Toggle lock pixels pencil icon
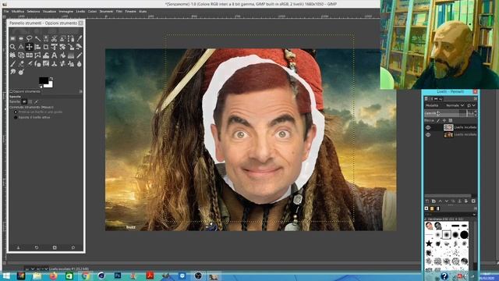Screen dimensions: 499x281 pyautogui.click(x=438, y=120)
